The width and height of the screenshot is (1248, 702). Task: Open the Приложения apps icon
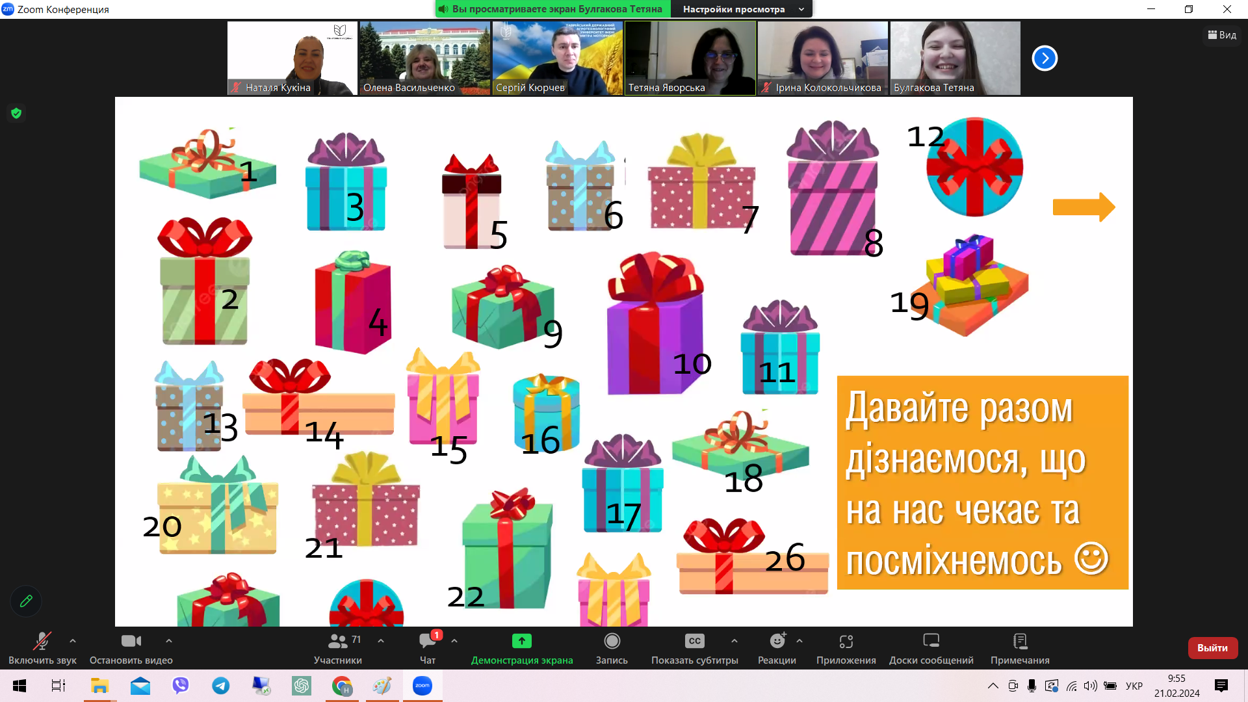point(846,642)
